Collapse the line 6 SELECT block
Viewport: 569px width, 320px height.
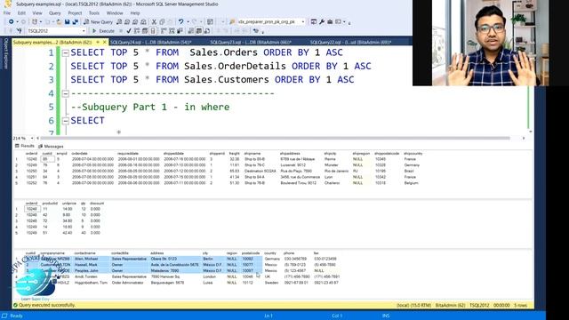pos(65,121)
